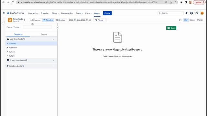
Task: Open the browser extensions puzzle icon
Action: (181, 2)
